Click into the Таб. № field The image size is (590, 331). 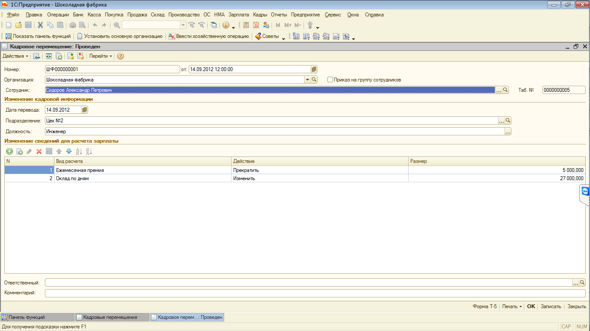pos(564,90)
